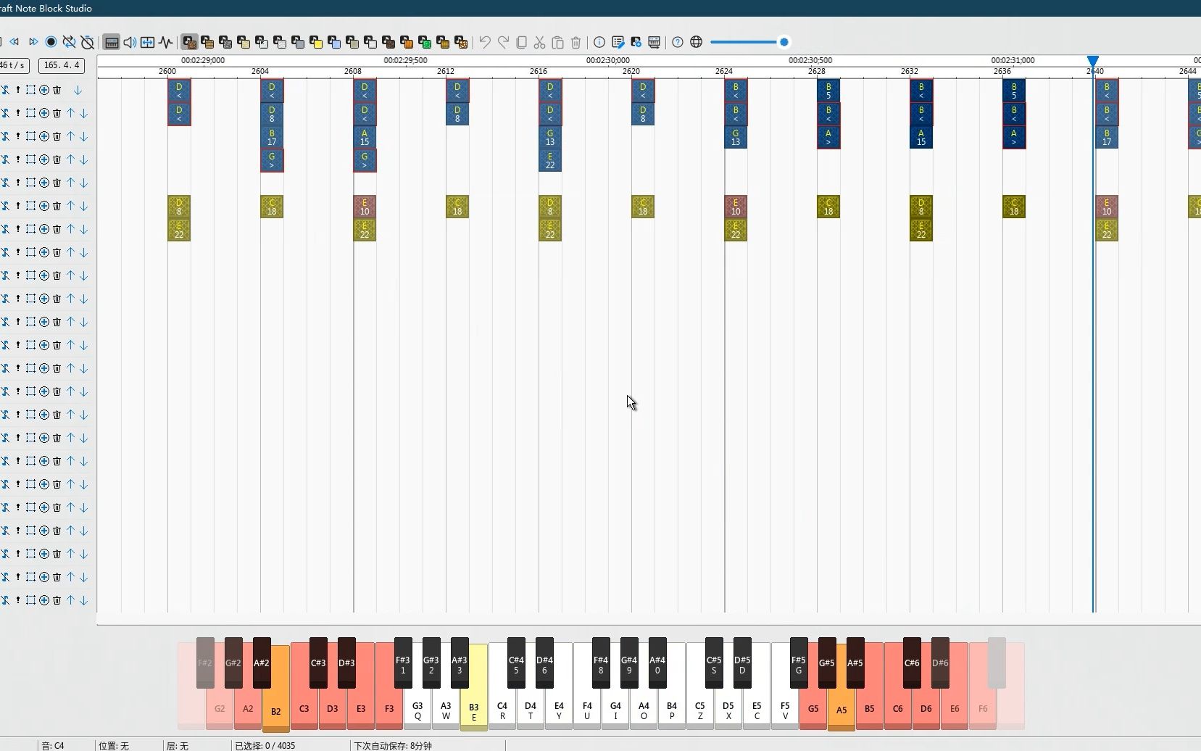Move first layer down with arrow
The height and width of the screenshot is (751, 1201).
point(78,90)
